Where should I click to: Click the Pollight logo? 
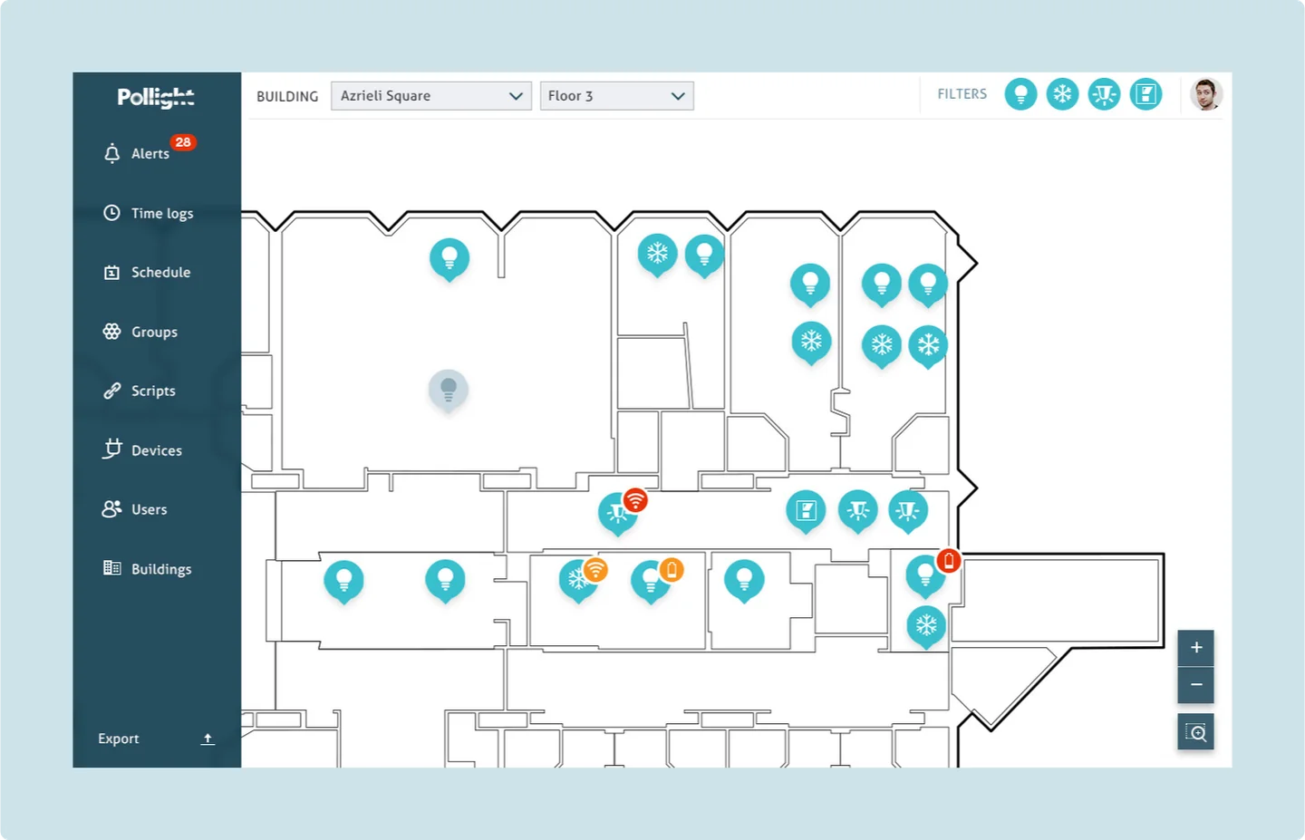(156, 97)
